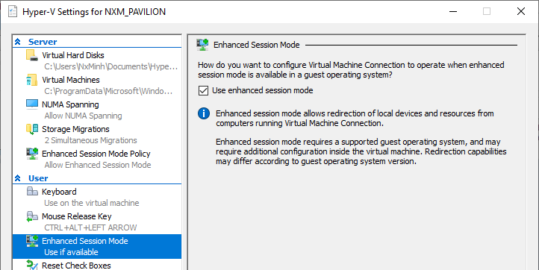539x270 pixels.
Task: Collapse the User section chevron
Action: pyautogui.click(x=18, y=178)
